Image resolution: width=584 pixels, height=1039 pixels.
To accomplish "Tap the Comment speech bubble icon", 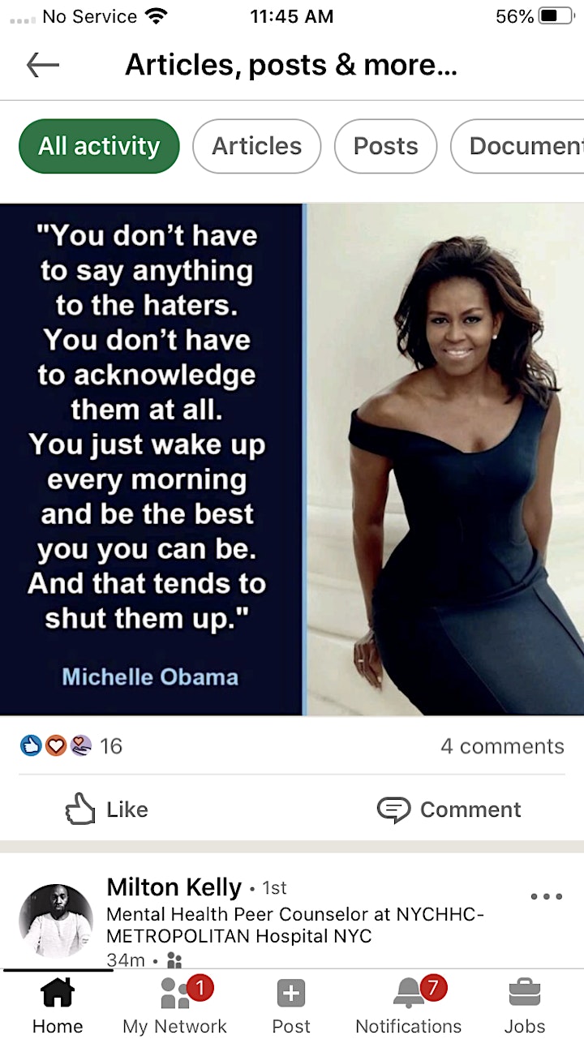I will [393, 809].
